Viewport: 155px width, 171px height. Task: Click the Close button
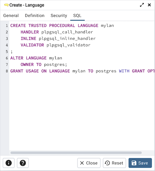(89, 163)
